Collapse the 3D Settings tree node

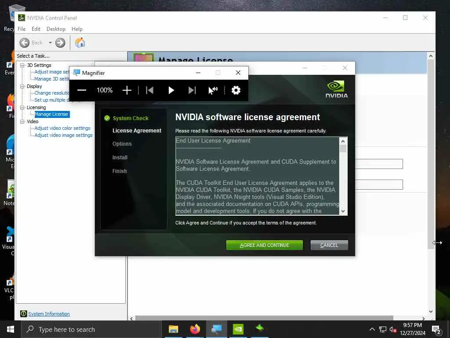point(22,65)
